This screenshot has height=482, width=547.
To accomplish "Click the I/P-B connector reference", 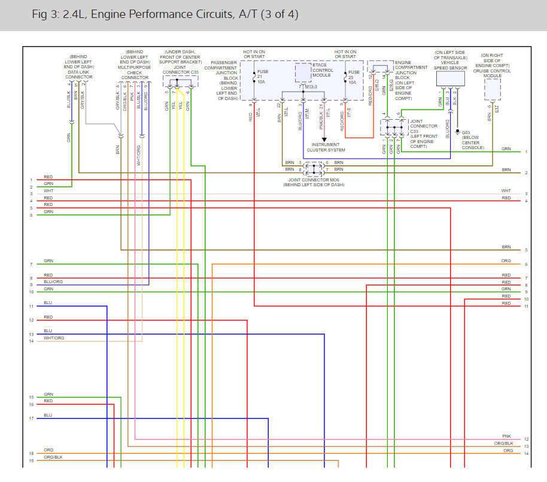I will point(349,113).
